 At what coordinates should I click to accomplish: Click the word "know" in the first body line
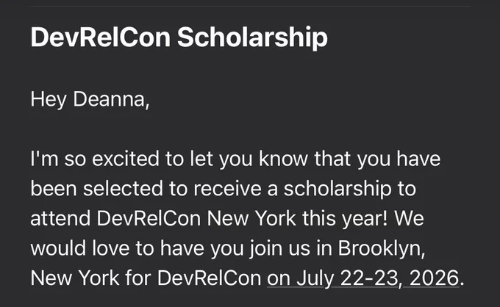pos(284,159)
